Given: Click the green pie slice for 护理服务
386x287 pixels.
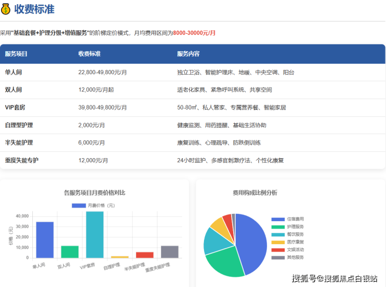Looking at the screenshot, I should point(224,265).
